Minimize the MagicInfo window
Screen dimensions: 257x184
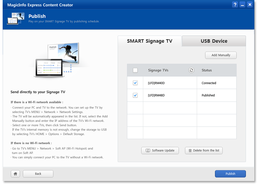(x=242, y=5)
